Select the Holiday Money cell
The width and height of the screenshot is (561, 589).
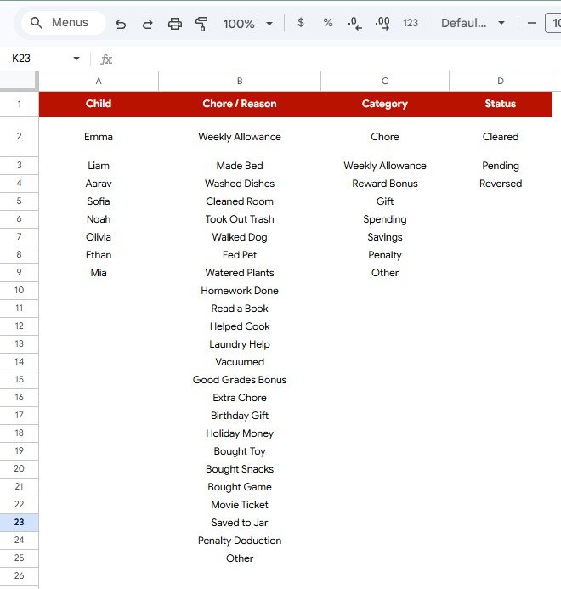tap(240, 433)
